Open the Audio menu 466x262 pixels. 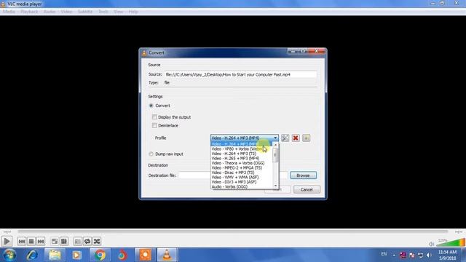coord(50,12)
